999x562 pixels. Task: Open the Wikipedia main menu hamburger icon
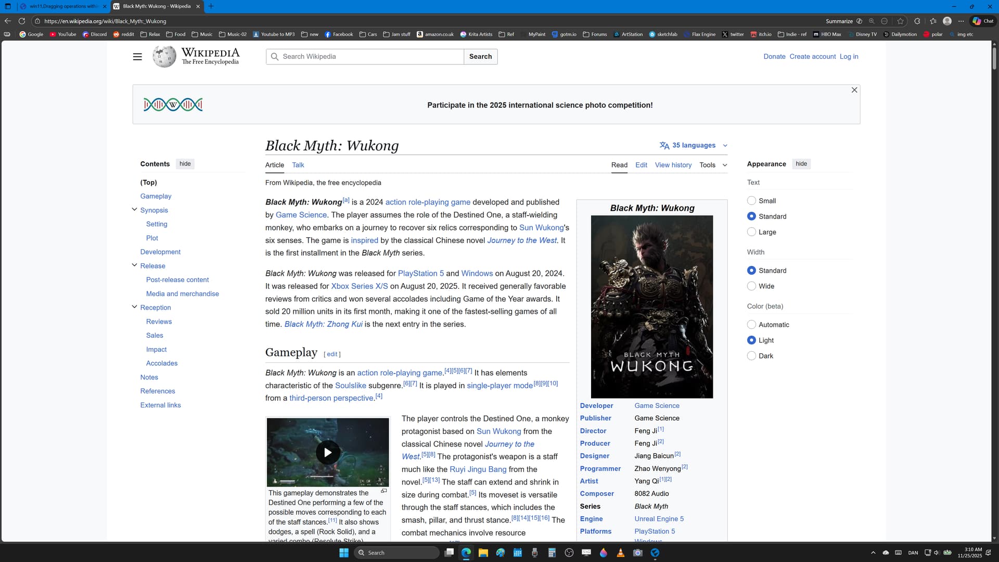137,57
